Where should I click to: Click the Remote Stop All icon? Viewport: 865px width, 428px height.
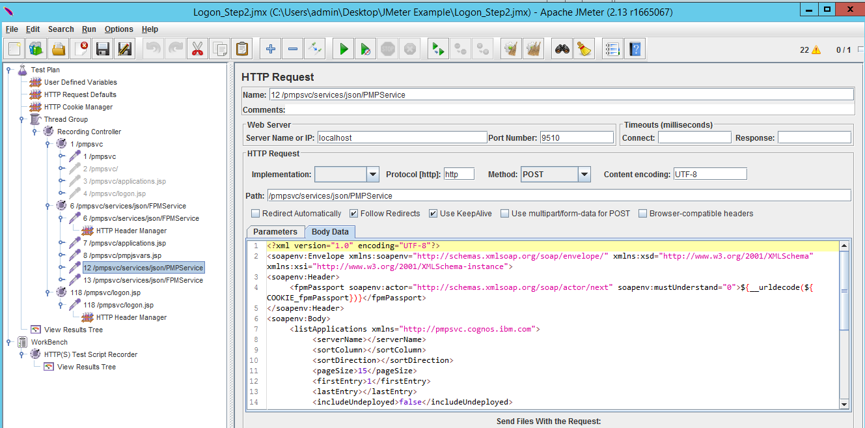pos(461,48)
